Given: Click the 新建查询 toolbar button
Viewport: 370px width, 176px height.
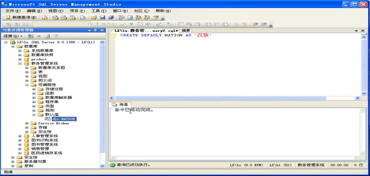Looking at the screenshot, I should coord(21,18).
